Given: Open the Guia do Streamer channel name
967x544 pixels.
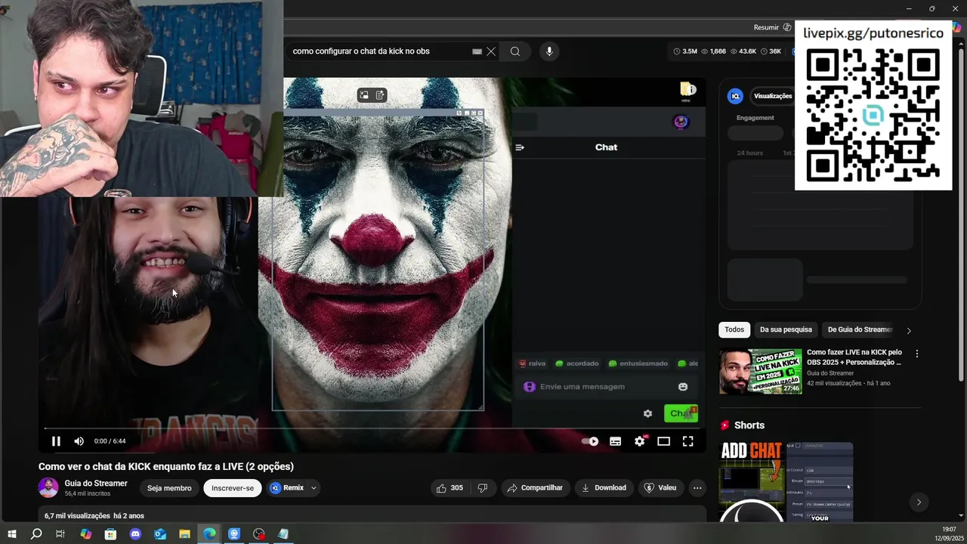Looking at the screenshot, I should [96, 484].
